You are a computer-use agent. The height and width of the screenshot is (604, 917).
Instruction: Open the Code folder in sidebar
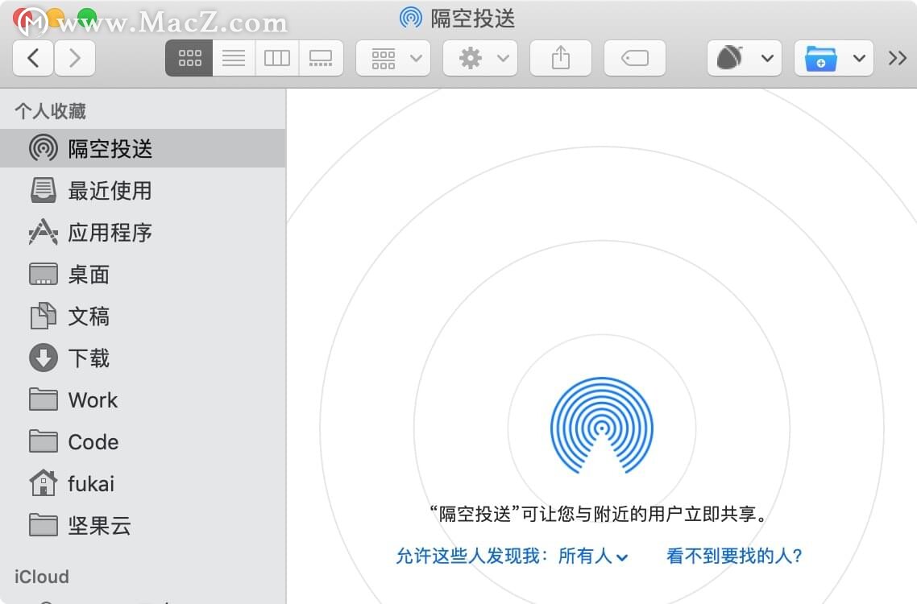click(143, 442)
